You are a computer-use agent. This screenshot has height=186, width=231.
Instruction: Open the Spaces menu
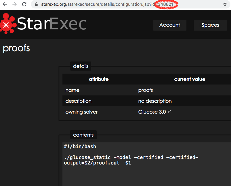click(x=210, y=25)
